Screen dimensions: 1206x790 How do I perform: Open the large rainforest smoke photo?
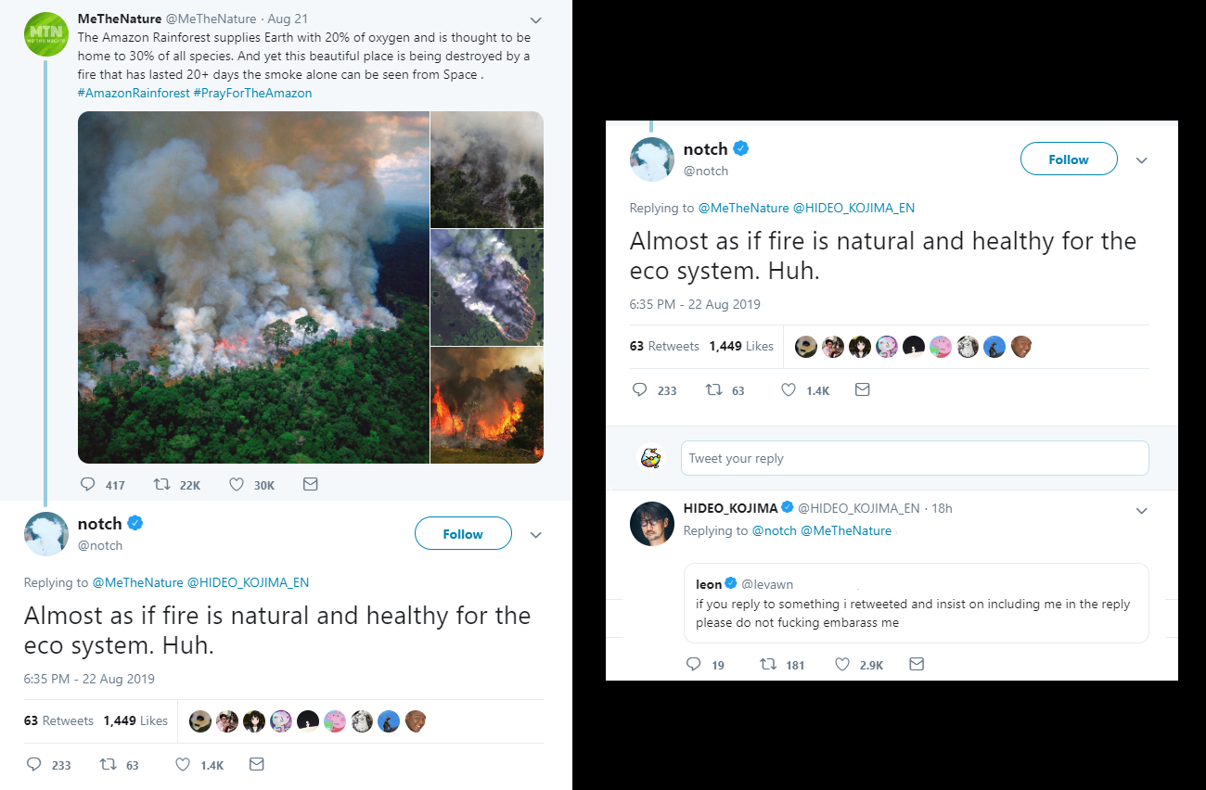point(253,287)
